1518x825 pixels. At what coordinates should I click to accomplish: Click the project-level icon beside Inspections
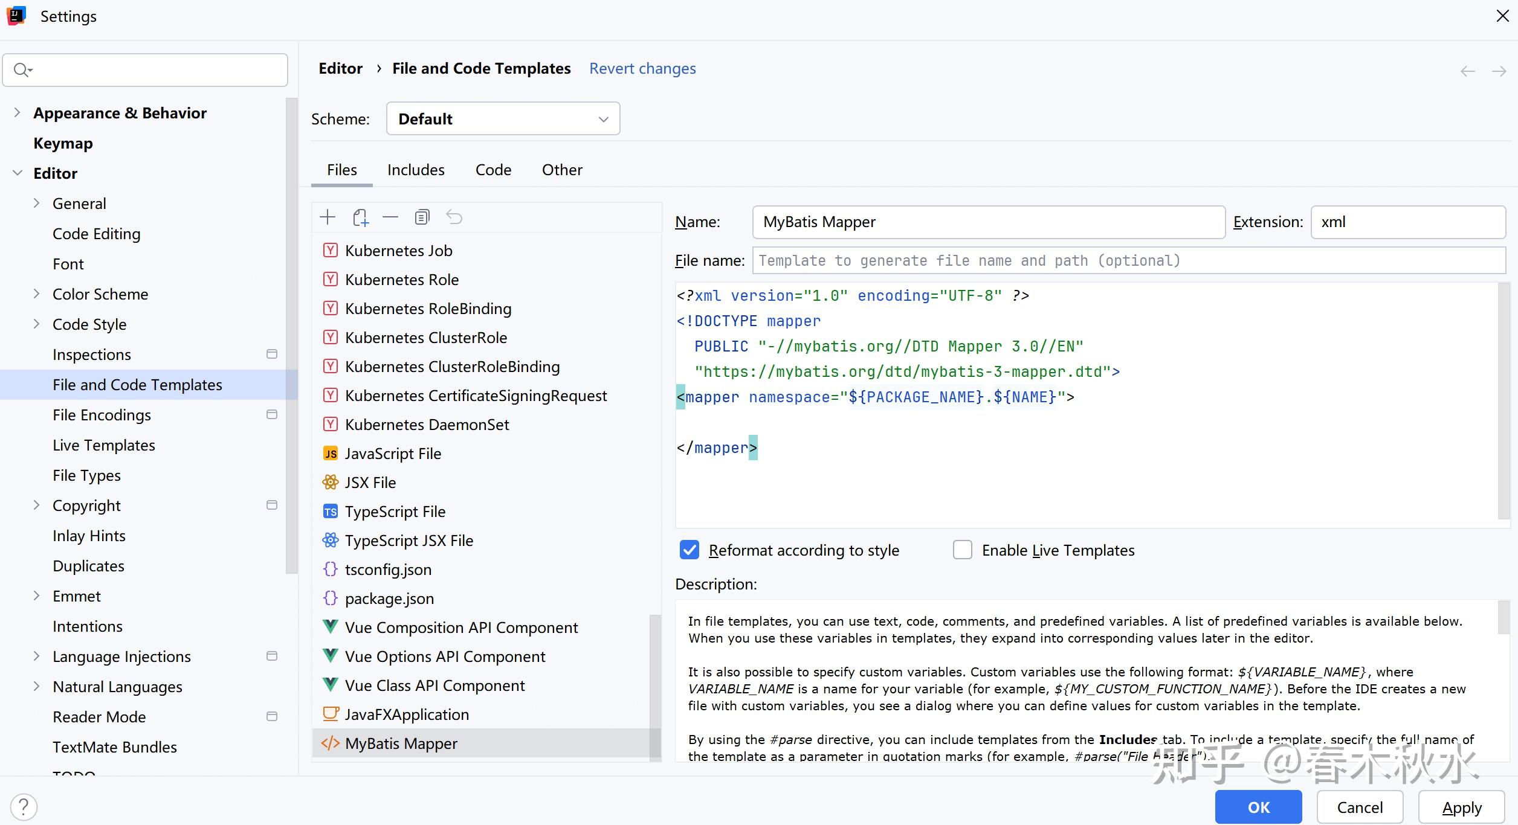click(x=272, y=354)
